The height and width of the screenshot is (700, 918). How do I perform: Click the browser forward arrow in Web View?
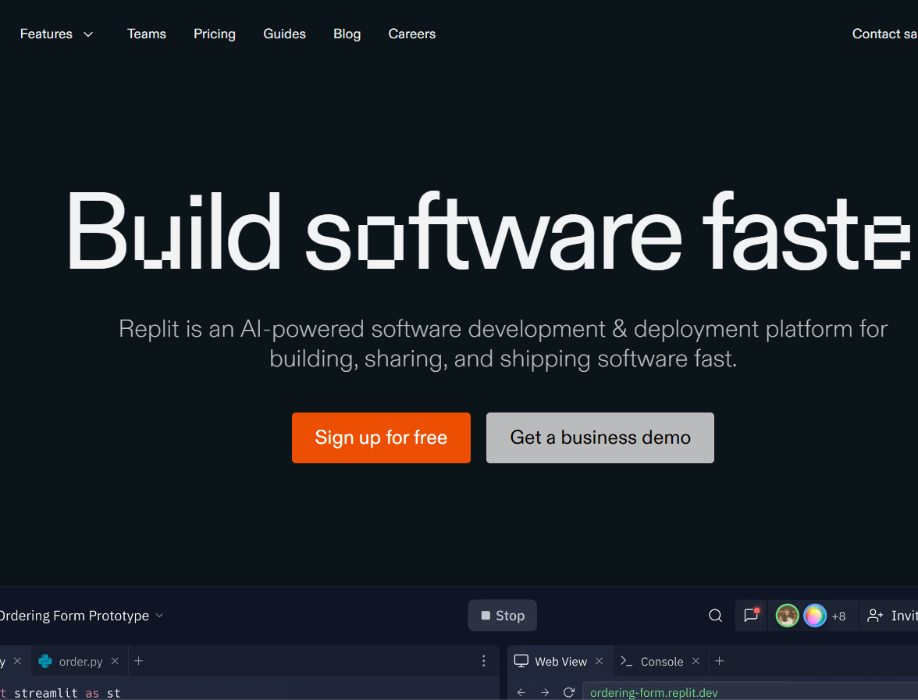click(x=545, y=692)
